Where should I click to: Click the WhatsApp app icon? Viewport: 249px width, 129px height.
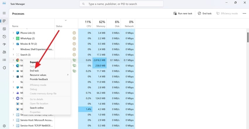coord(18,39)
